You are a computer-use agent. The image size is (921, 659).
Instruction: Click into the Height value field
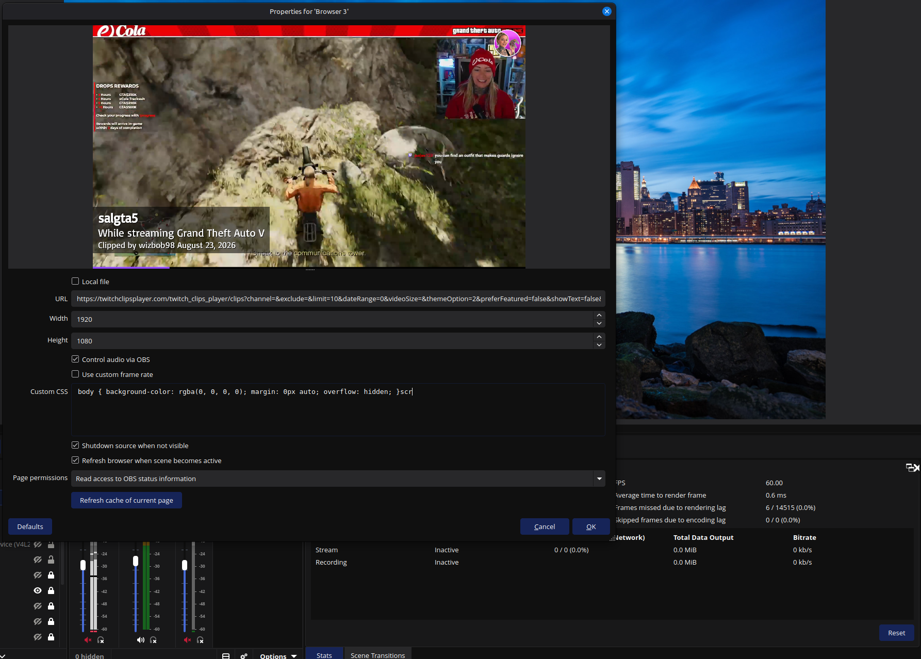(x=332, y=341)
